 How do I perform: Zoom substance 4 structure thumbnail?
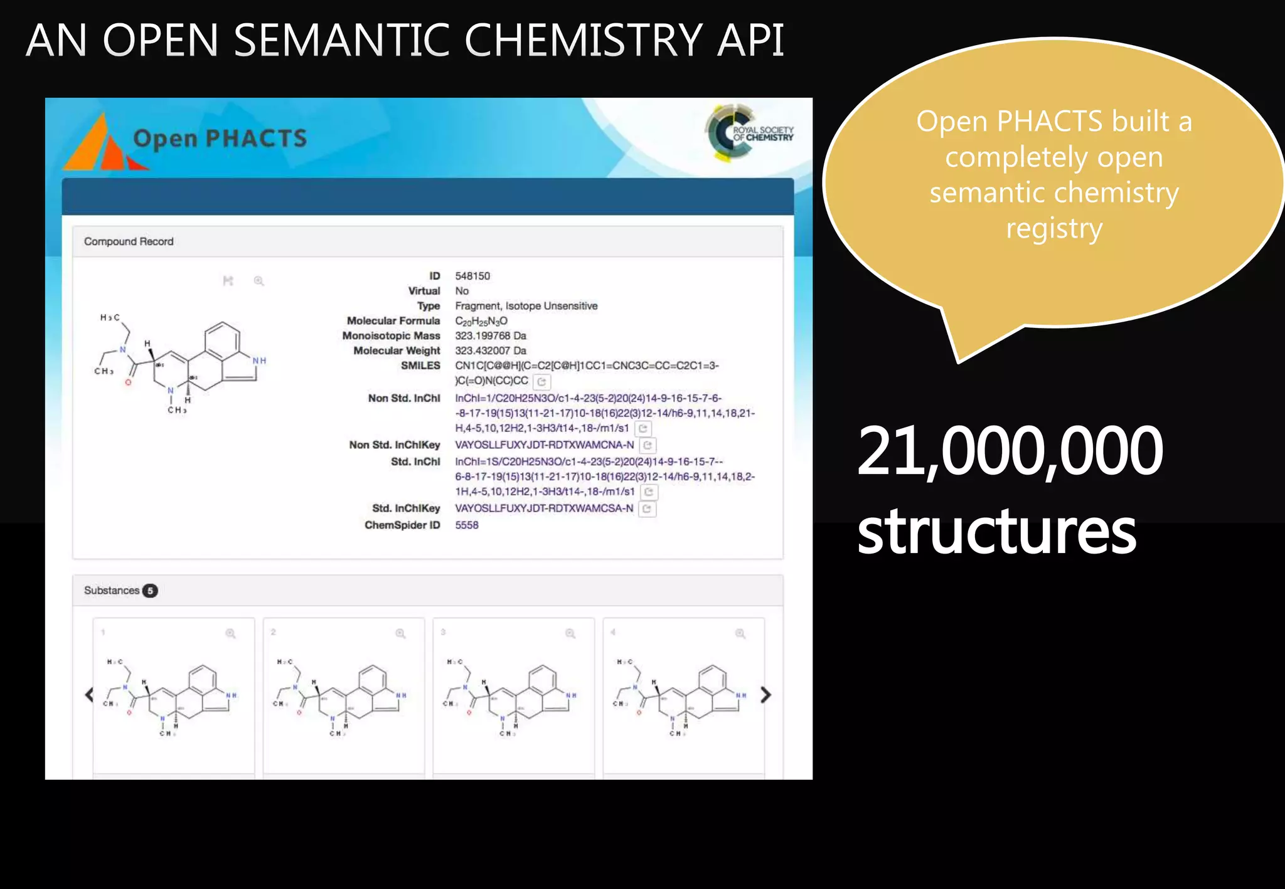click(740, 634)
